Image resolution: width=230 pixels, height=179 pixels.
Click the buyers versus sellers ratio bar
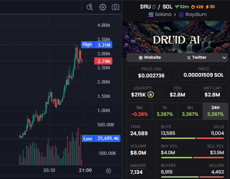click(x=192, y=177)
